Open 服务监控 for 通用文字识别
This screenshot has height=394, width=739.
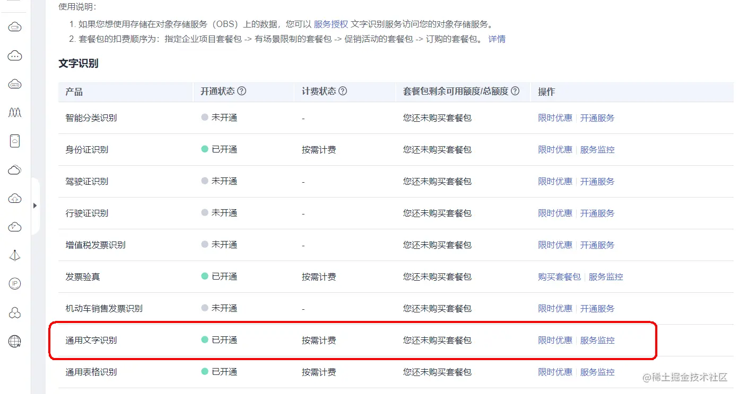597,341
